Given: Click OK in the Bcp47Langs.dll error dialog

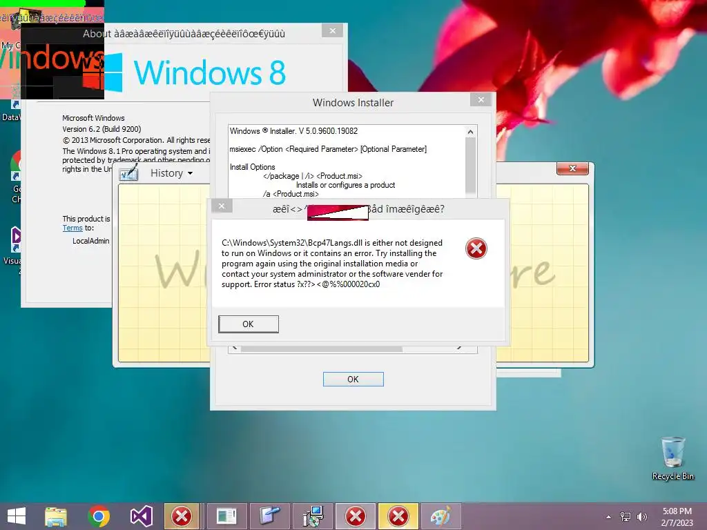Looking at the screenshot, I should click(x=249, y=324).
